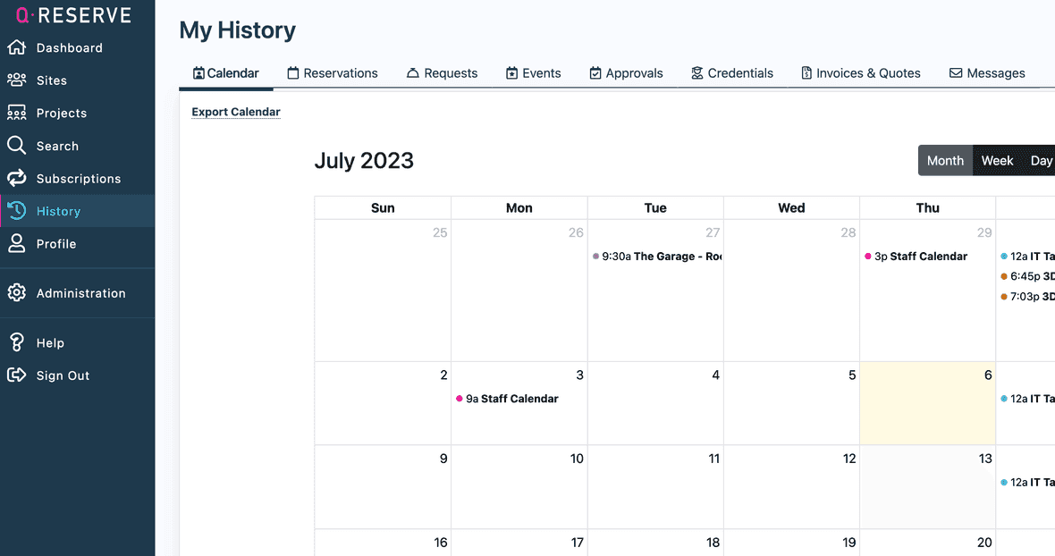
Task: Switch calendar to Day view
Action: click(1041, 161)
